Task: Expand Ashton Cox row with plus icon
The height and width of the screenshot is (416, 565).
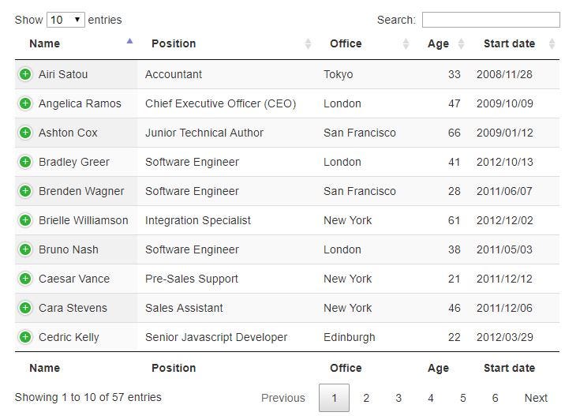Action: click(x=25, y=133)
